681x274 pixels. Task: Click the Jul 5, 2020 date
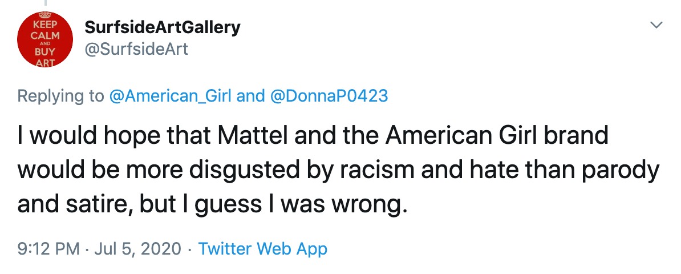137,249
